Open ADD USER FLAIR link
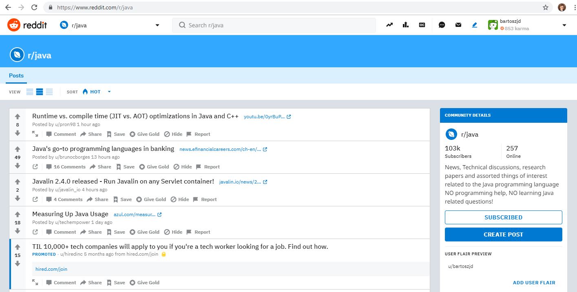The width and height of the screenshot is (577, 292). click(534, 282)
